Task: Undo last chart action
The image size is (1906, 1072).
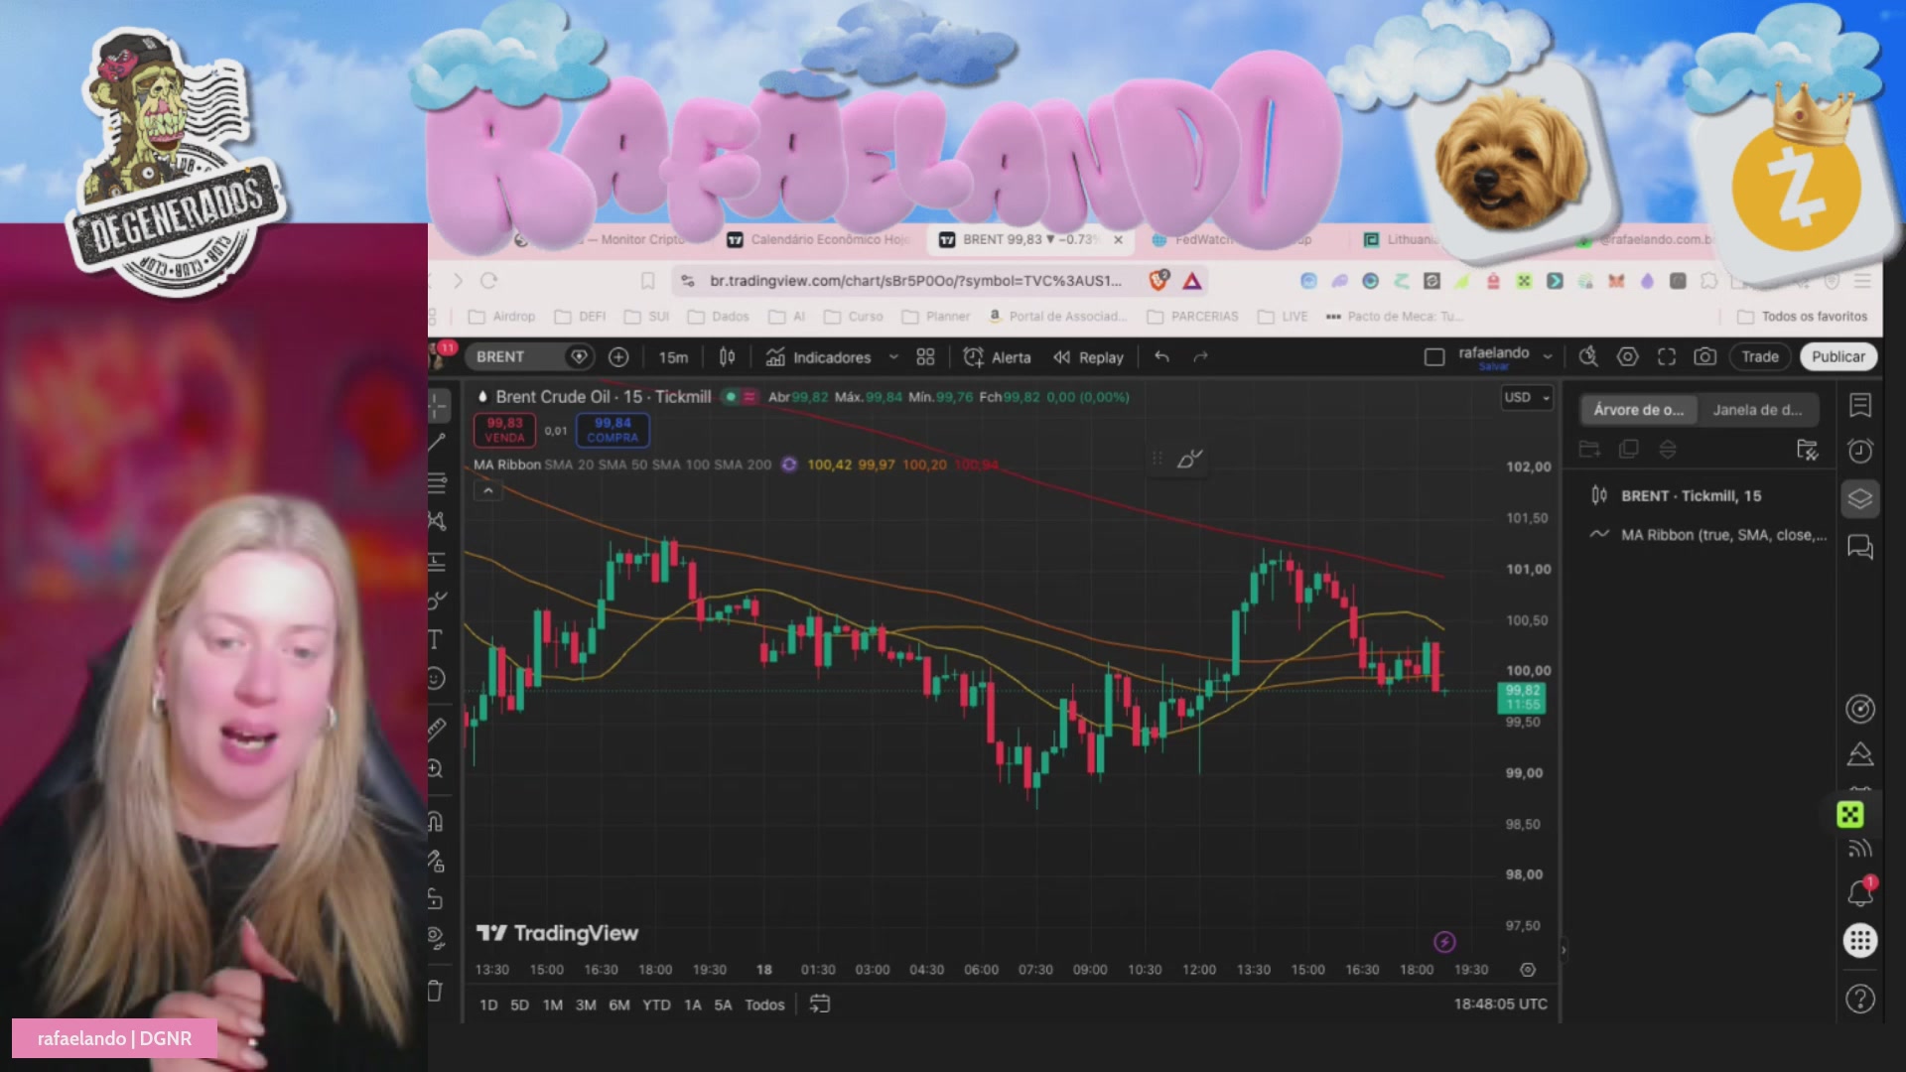Action: (1161, 357)
